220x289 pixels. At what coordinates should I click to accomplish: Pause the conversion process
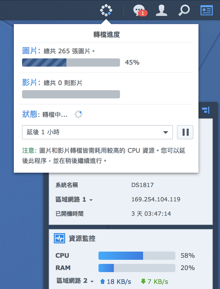[185, 132]
